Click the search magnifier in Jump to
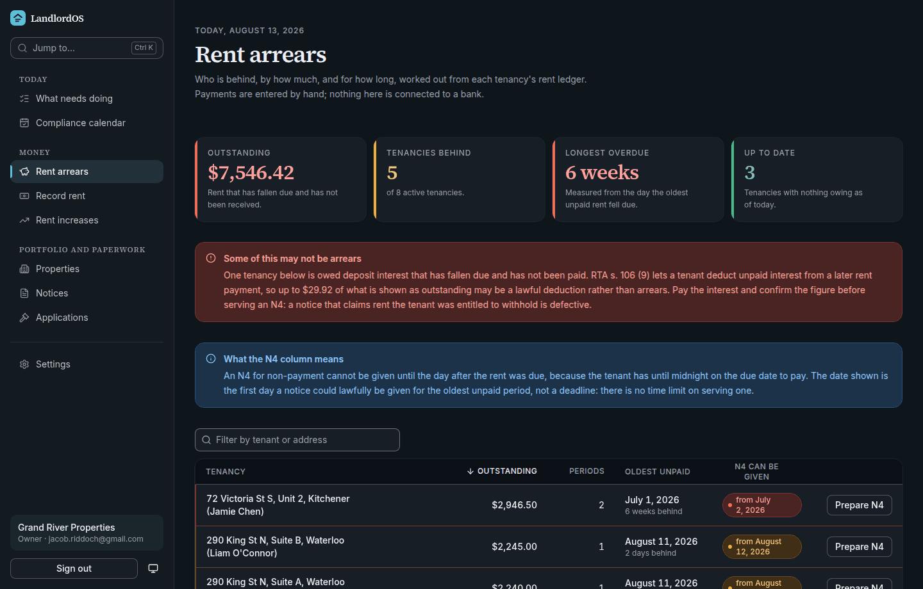This screenshot has height=589, width=923. tap(22, 48)
